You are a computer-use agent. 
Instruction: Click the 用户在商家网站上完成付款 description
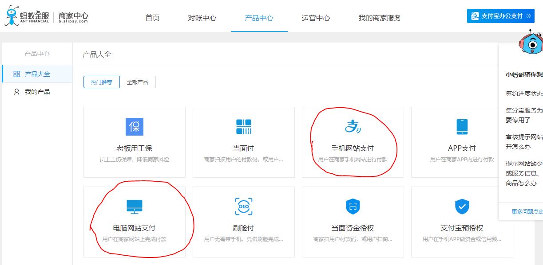click(134, 239)
